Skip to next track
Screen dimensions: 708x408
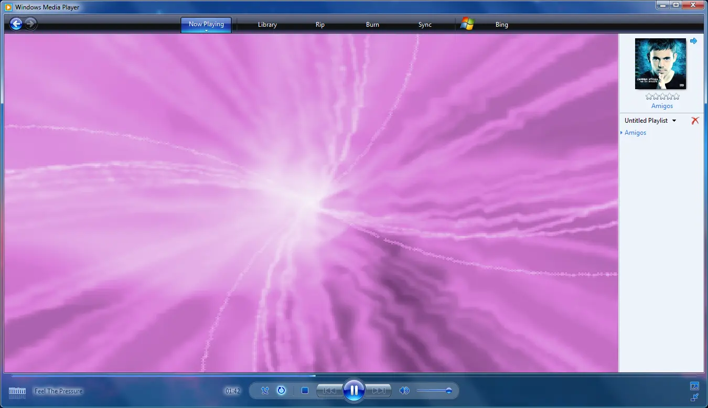(x=378, y=390)
